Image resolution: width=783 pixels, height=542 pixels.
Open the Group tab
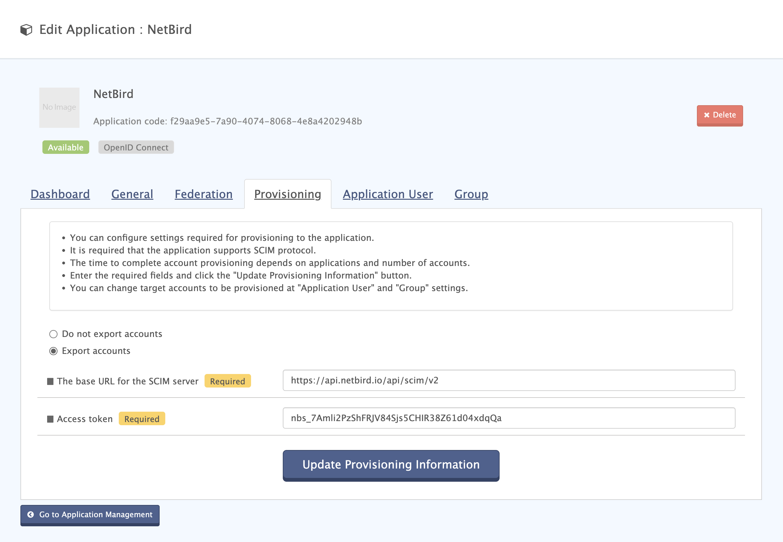pos(471,194)
